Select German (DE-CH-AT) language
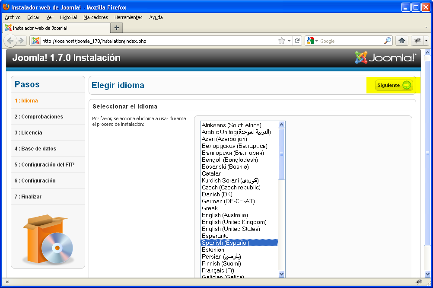 (x=239, y=201)
